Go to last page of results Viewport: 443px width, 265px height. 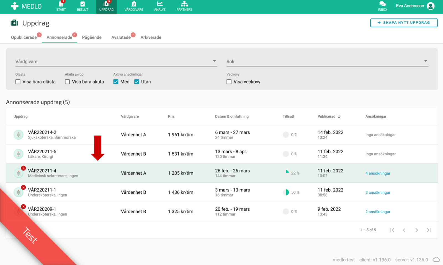coord(429,230)
